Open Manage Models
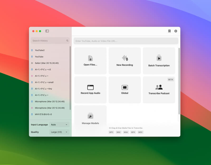 click(90, 117)
